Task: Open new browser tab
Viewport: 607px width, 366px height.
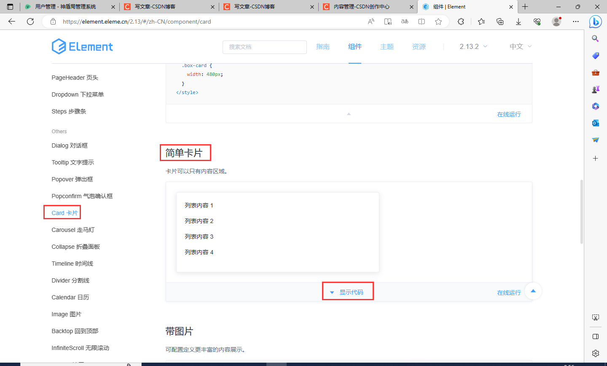Action: pos(525,7)
